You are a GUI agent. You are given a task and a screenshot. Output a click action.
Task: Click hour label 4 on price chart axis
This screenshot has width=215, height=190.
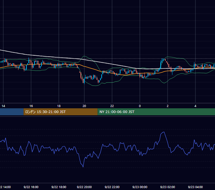pyautogui.click(x=195, y=106)
